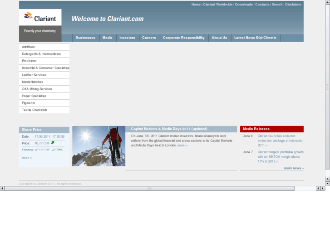Click the Clariant logo
Screen dimensions: 330x247
click(x=40, y=17)
